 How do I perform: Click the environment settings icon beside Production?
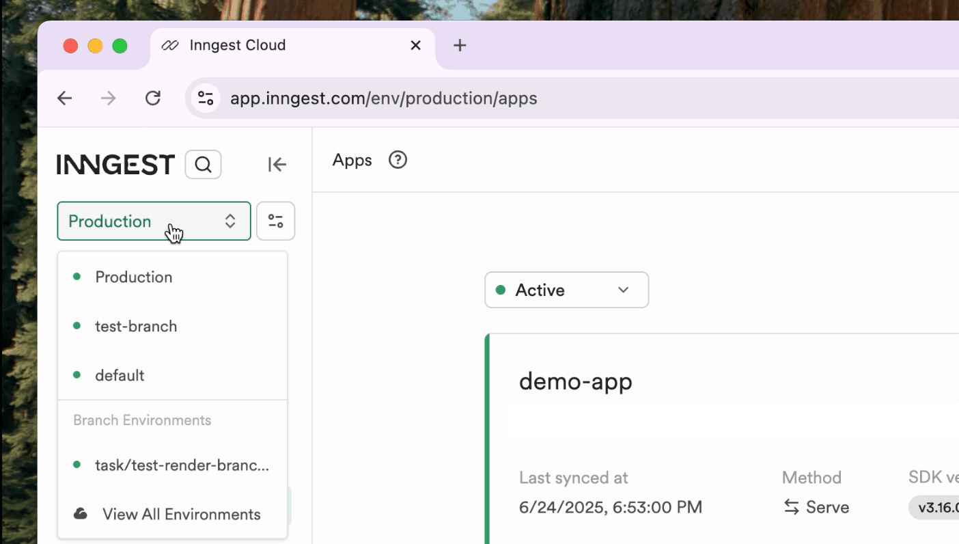[275, 221]
